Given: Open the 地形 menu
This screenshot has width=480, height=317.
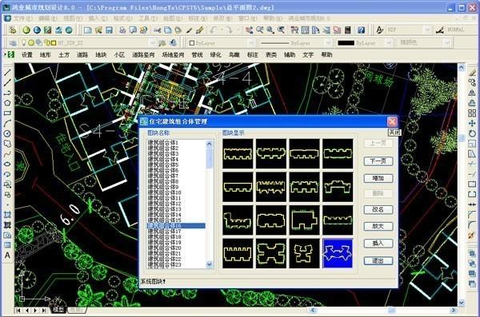Looking at the screenshot, I should tap(46, 55).
